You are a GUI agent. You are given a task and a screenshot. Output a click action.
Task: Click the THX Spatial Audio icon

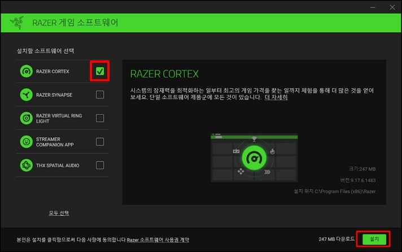[x=27, y=165]
